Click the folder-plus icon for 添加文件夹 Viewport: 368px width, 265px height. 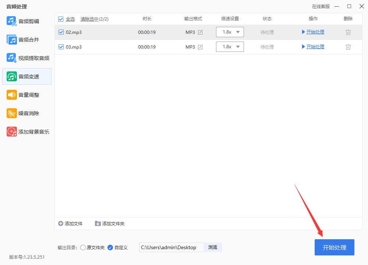pyautogui.click(x=98, y=223)
